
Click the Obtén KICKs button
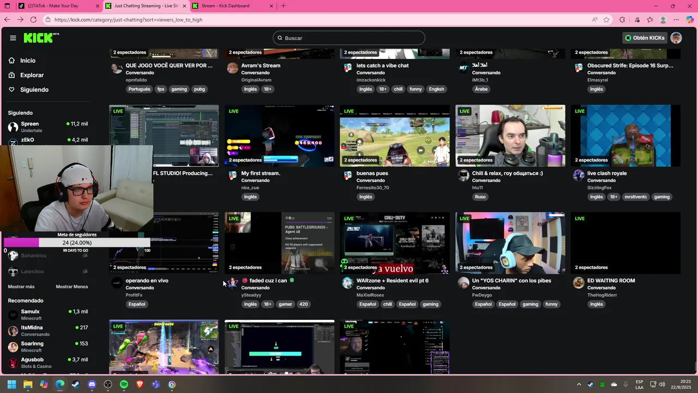coord(645,38)
